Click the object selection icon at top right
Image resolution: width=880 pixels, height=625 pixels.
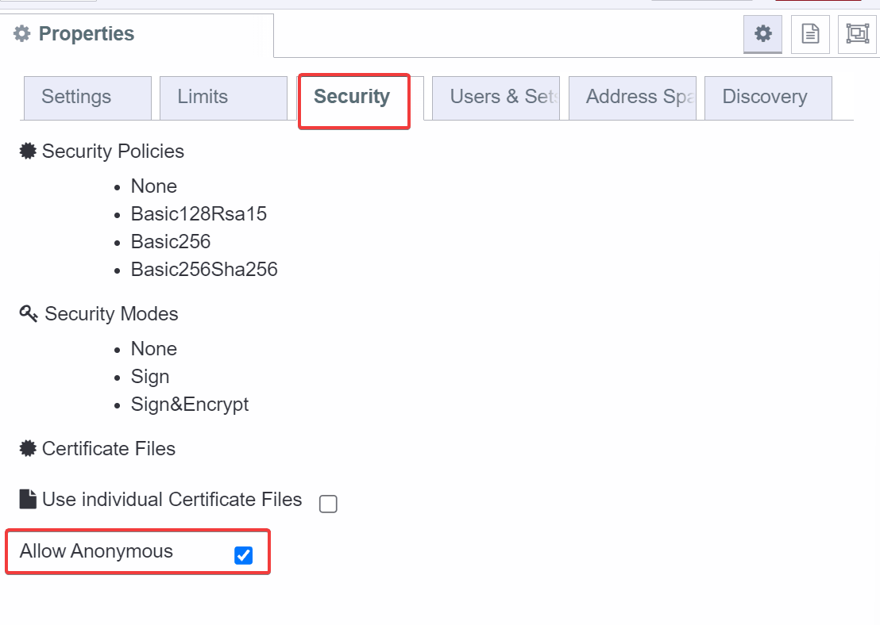[x=856, y=34]
